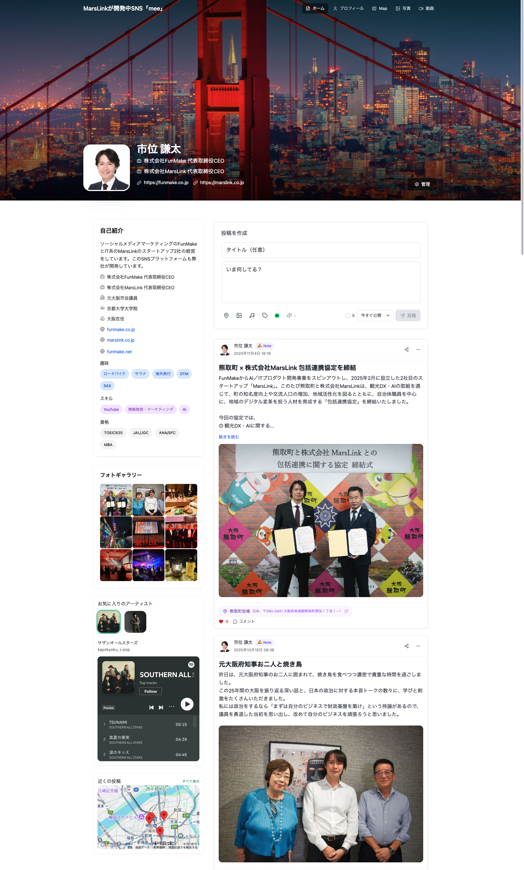
Task: Open the first gallery thumbnail of signing ceremony
Action: [116, 500]
